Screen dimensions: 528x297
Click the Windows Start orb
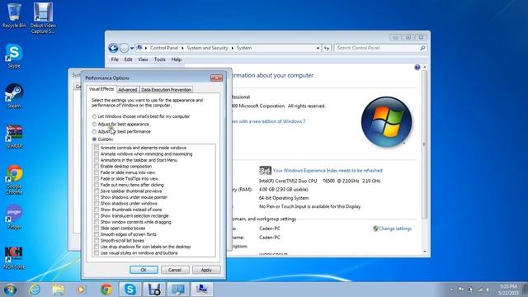tap(10, 290)
